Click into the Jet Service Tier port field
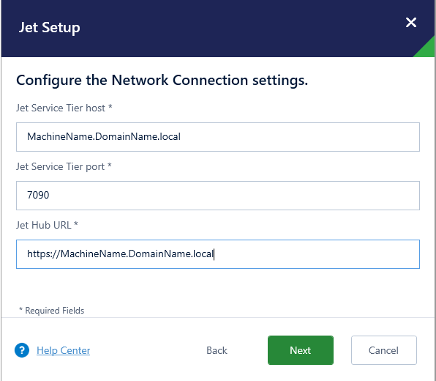 tap(218, 196)
